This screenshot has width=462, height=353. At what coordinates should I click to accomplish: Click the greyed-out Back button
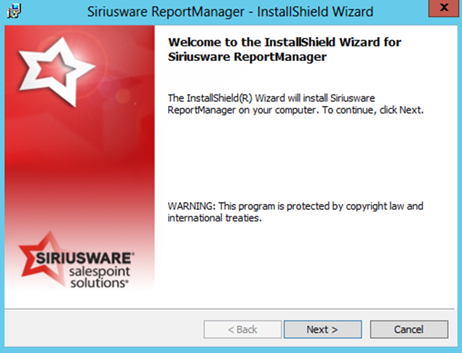pyautogui.click(x=242, y=329)
